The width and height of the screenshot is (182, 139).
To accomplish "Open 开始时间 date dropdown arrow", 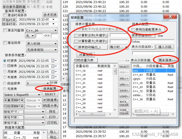I will pos(53,19).
